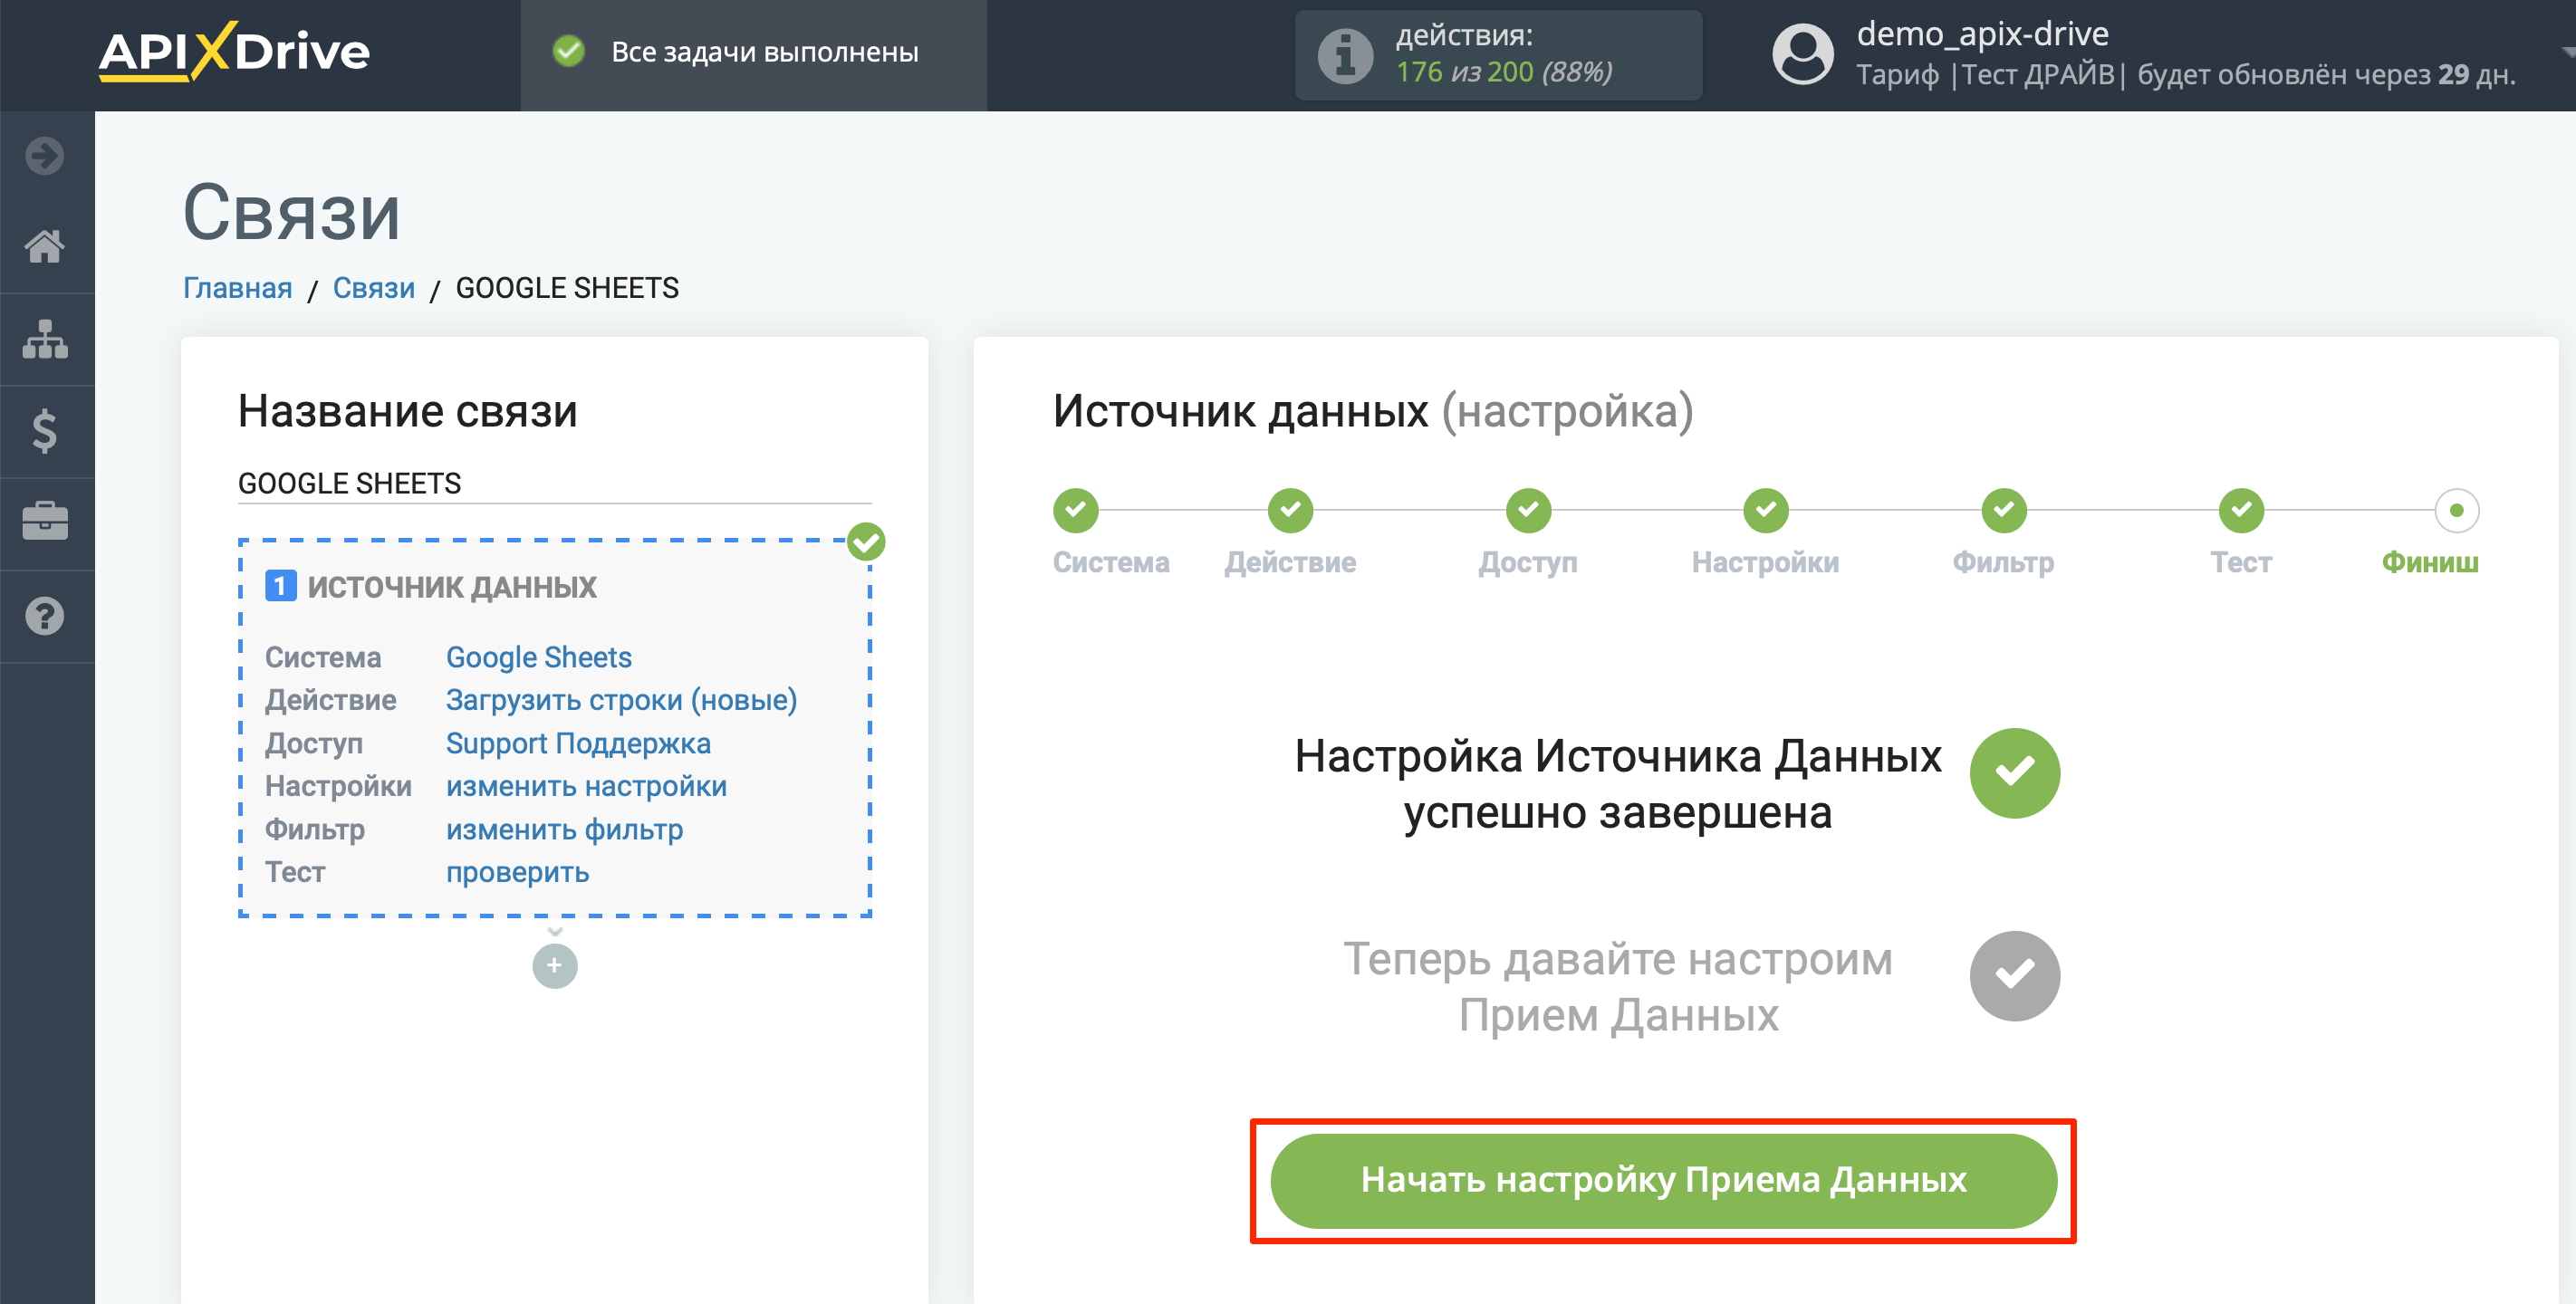Open the dollar billing icon in sidebar

[x=45, y=431]
